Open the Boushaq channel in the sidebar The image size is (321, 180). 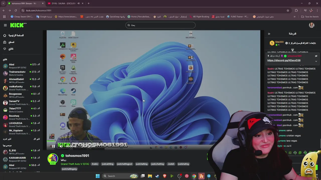pos(21,117)
